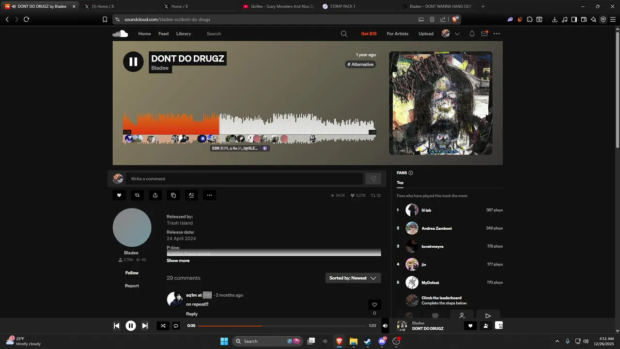This screenshot has height=349, width=620.
Task: Follow the artist from the player bar
Action: click(x=486, y=326)
